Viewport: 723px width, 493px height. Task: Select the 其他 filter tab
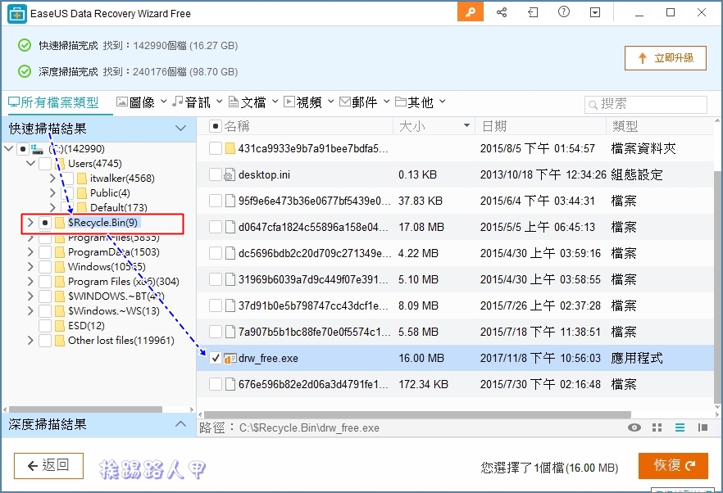[414, 102]
